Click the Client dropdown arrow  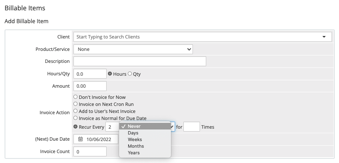click(324, 37)
